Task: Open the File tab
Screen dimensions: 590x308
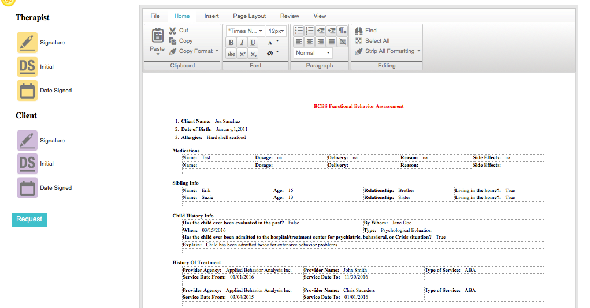Action: coord(155,16)
